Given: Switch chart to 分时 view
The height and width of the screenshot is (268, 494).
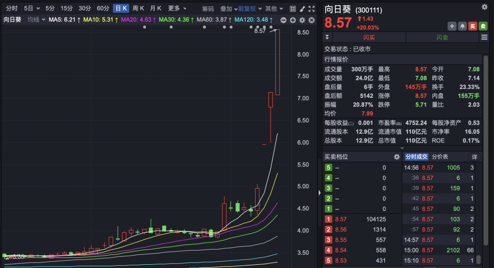Looking at the screenshot, I should [x=12, y=8].
